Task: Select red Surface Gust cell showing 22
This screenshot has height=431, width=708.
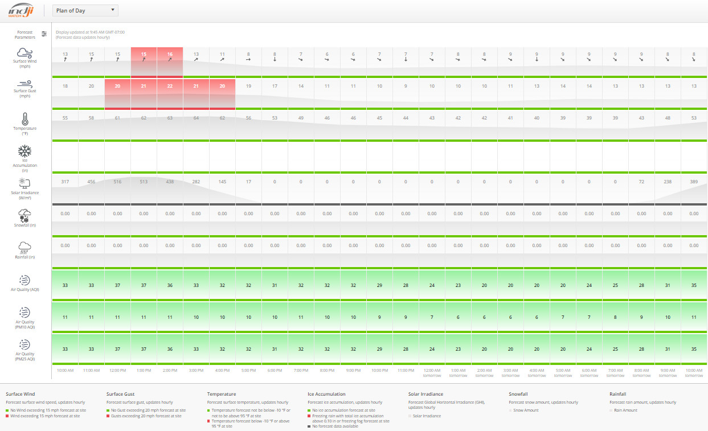Action: (170, 93)
